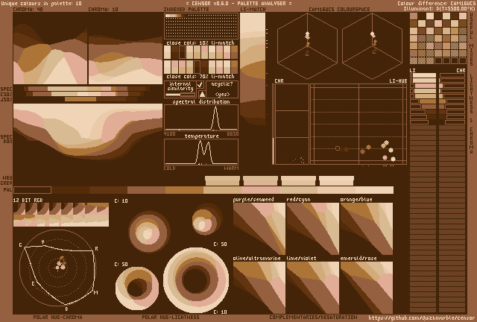Click the 'close cols: 10% li-match' label
The height and width of the screenshot is (322, 477).
point(200,42)
